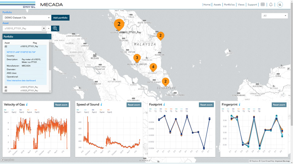Toggle T6 legend in Fingerprint chart
Screen dimensions: 293x164
[x=249, y=110]
